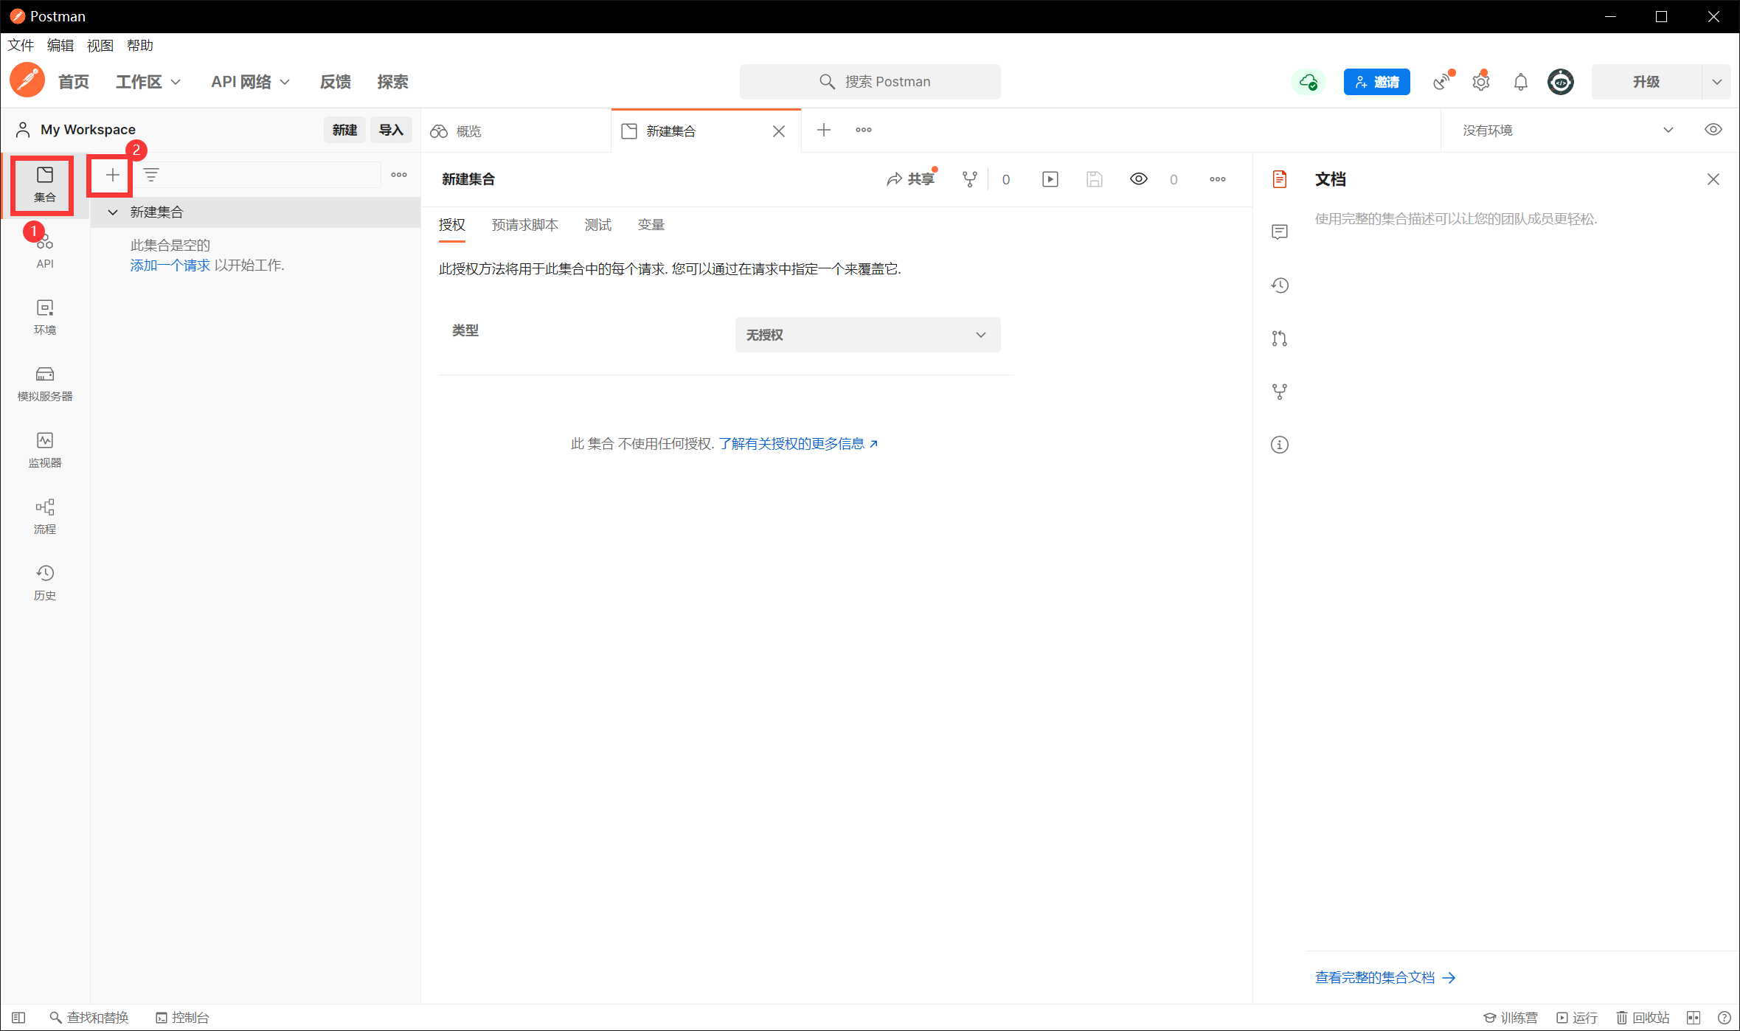Viewport: 1740px width, 1031px height.
Task: Open the pull requests icon in the right sidebar
Action: pyautogui.click(x=1279, y=339)
